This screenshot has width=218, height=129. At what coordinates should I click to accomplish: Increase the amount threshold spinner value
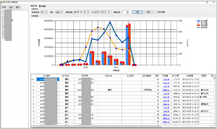127,12
